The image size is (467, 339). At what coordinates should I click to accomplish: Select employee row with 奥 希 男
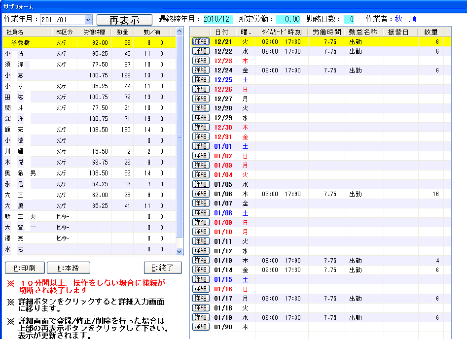[89, 173]
